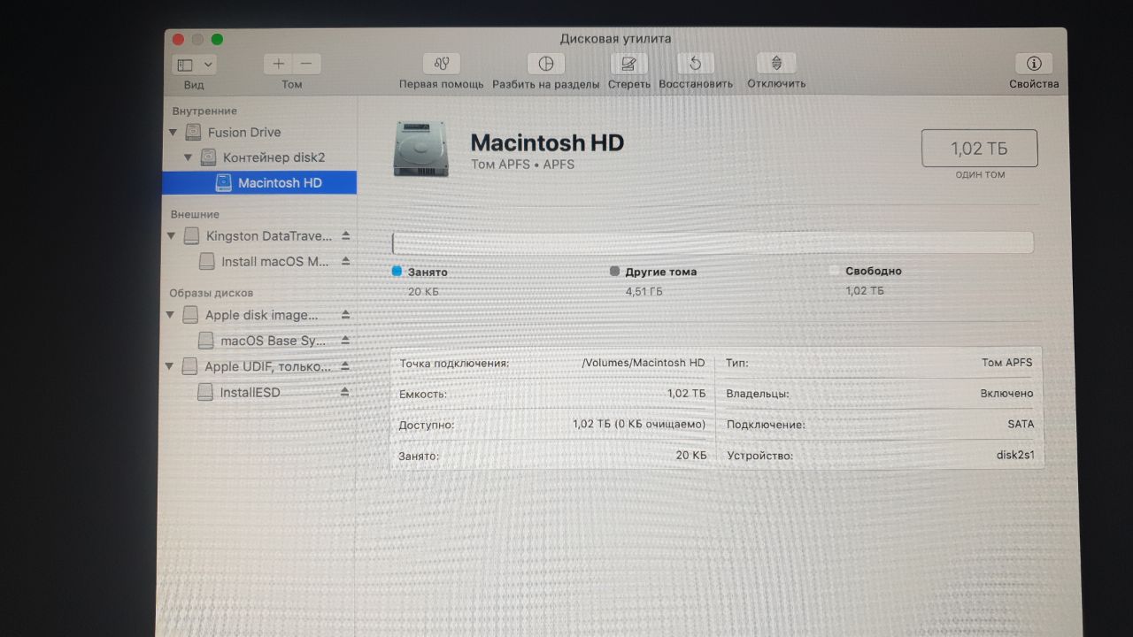Click the blue Занято legend swatch
The width and height of the screenshot is (1133, 637).
pos(397,272)
